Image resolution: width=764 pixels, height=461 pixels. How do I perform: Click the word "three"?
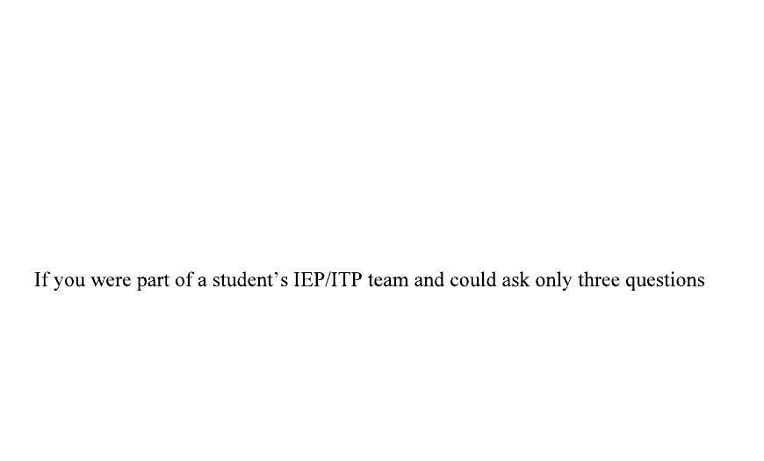[x=599, y=280]
